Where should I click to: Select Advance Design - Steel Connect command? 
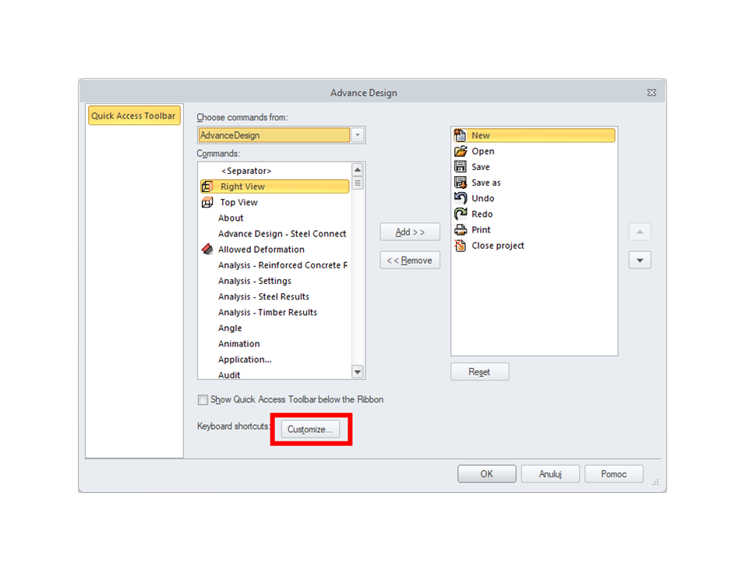click(x=274, y=233)
